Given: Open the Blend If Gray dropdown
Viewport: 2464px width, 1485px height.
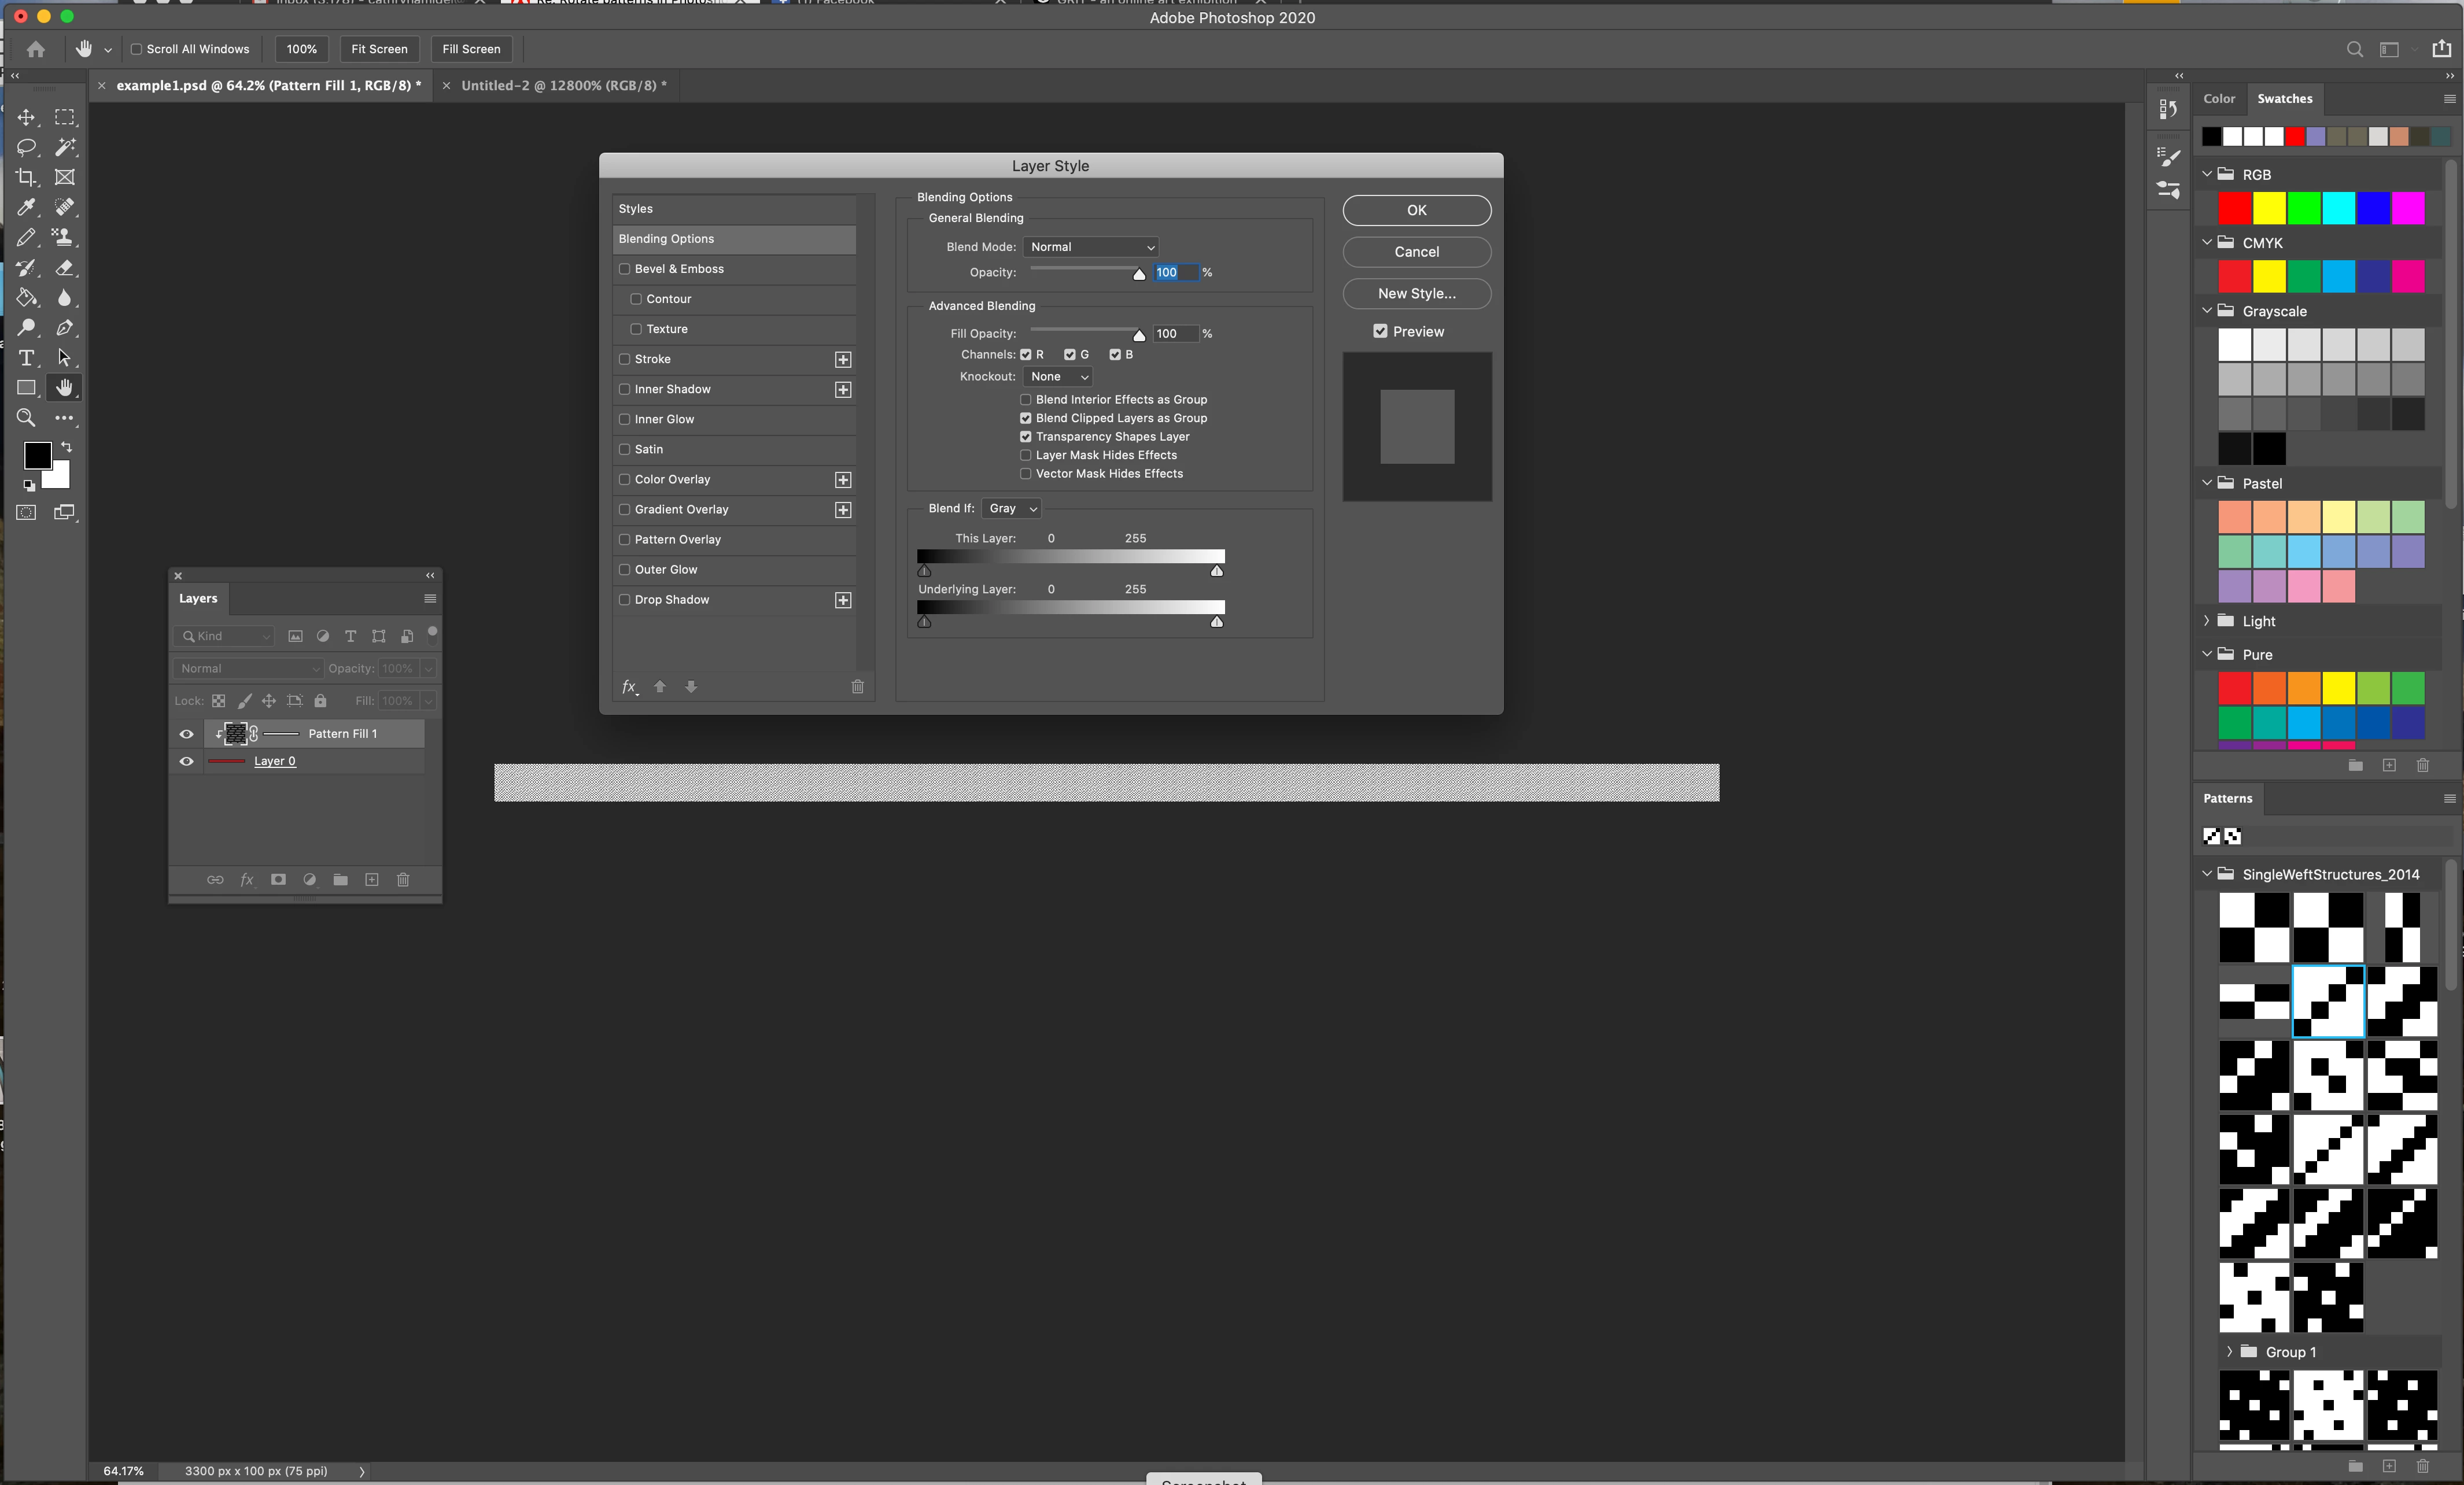Looking at the screenshot, I should pos(1011,508).
